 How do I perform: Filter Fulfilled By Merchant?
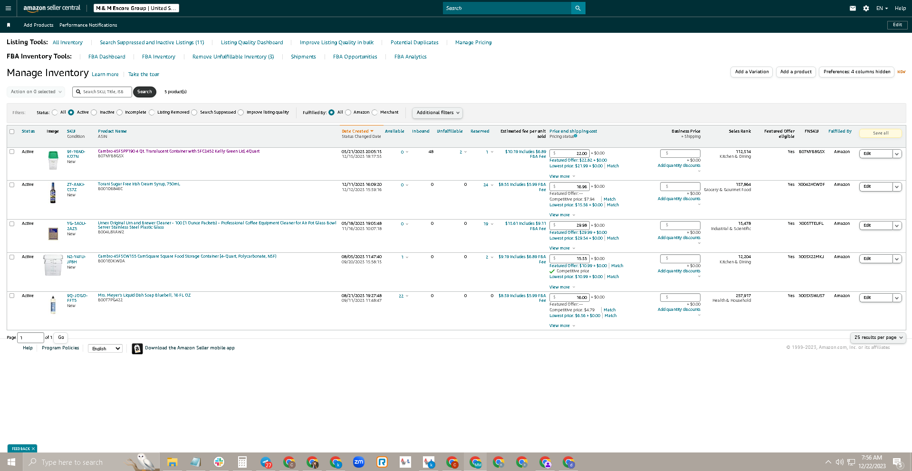(x=375, y=113)
